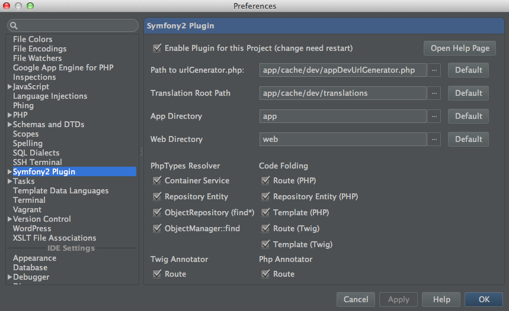The image size is (509, 311).
Task: Click the Apply button
Action: point(399,299)
